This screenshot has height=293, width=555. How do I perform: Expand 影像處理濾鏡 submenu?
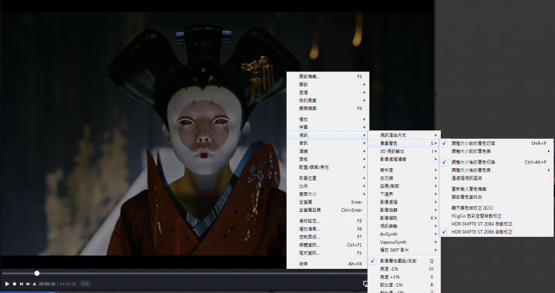(403, 160)
